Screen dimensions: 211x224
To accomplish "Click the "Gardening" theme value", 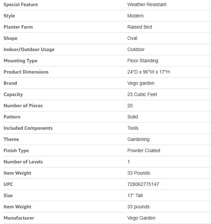I will [x=138, y=139].
